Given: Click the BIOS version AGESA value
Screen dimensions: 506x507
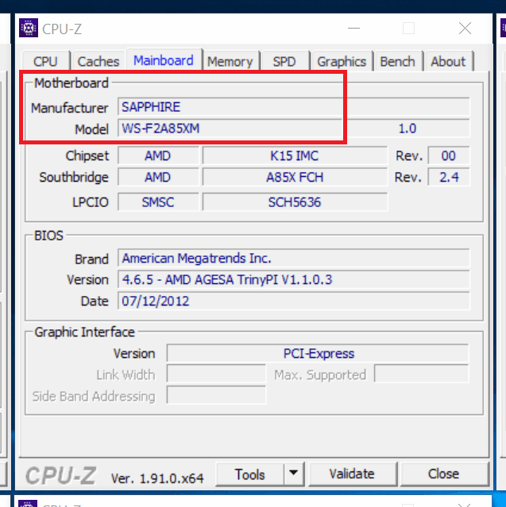Looking at the screenshot, I should pos(294,279).
